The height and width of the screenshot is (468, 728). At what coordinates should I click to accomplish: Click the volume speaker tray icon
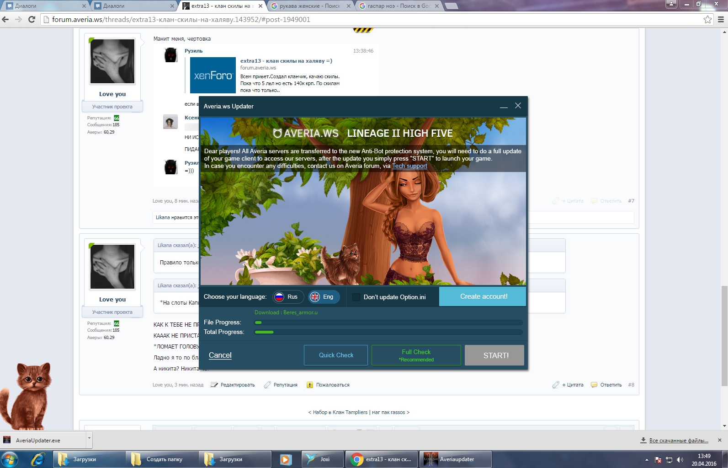680,460
